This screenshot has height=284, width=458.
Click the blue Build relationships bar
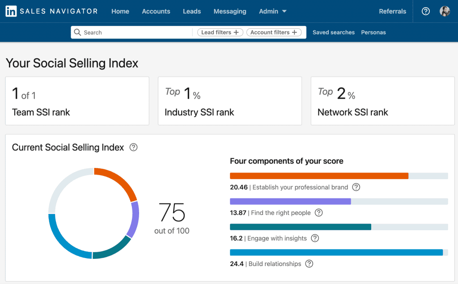pyautogui.click(x=336, y=252)
